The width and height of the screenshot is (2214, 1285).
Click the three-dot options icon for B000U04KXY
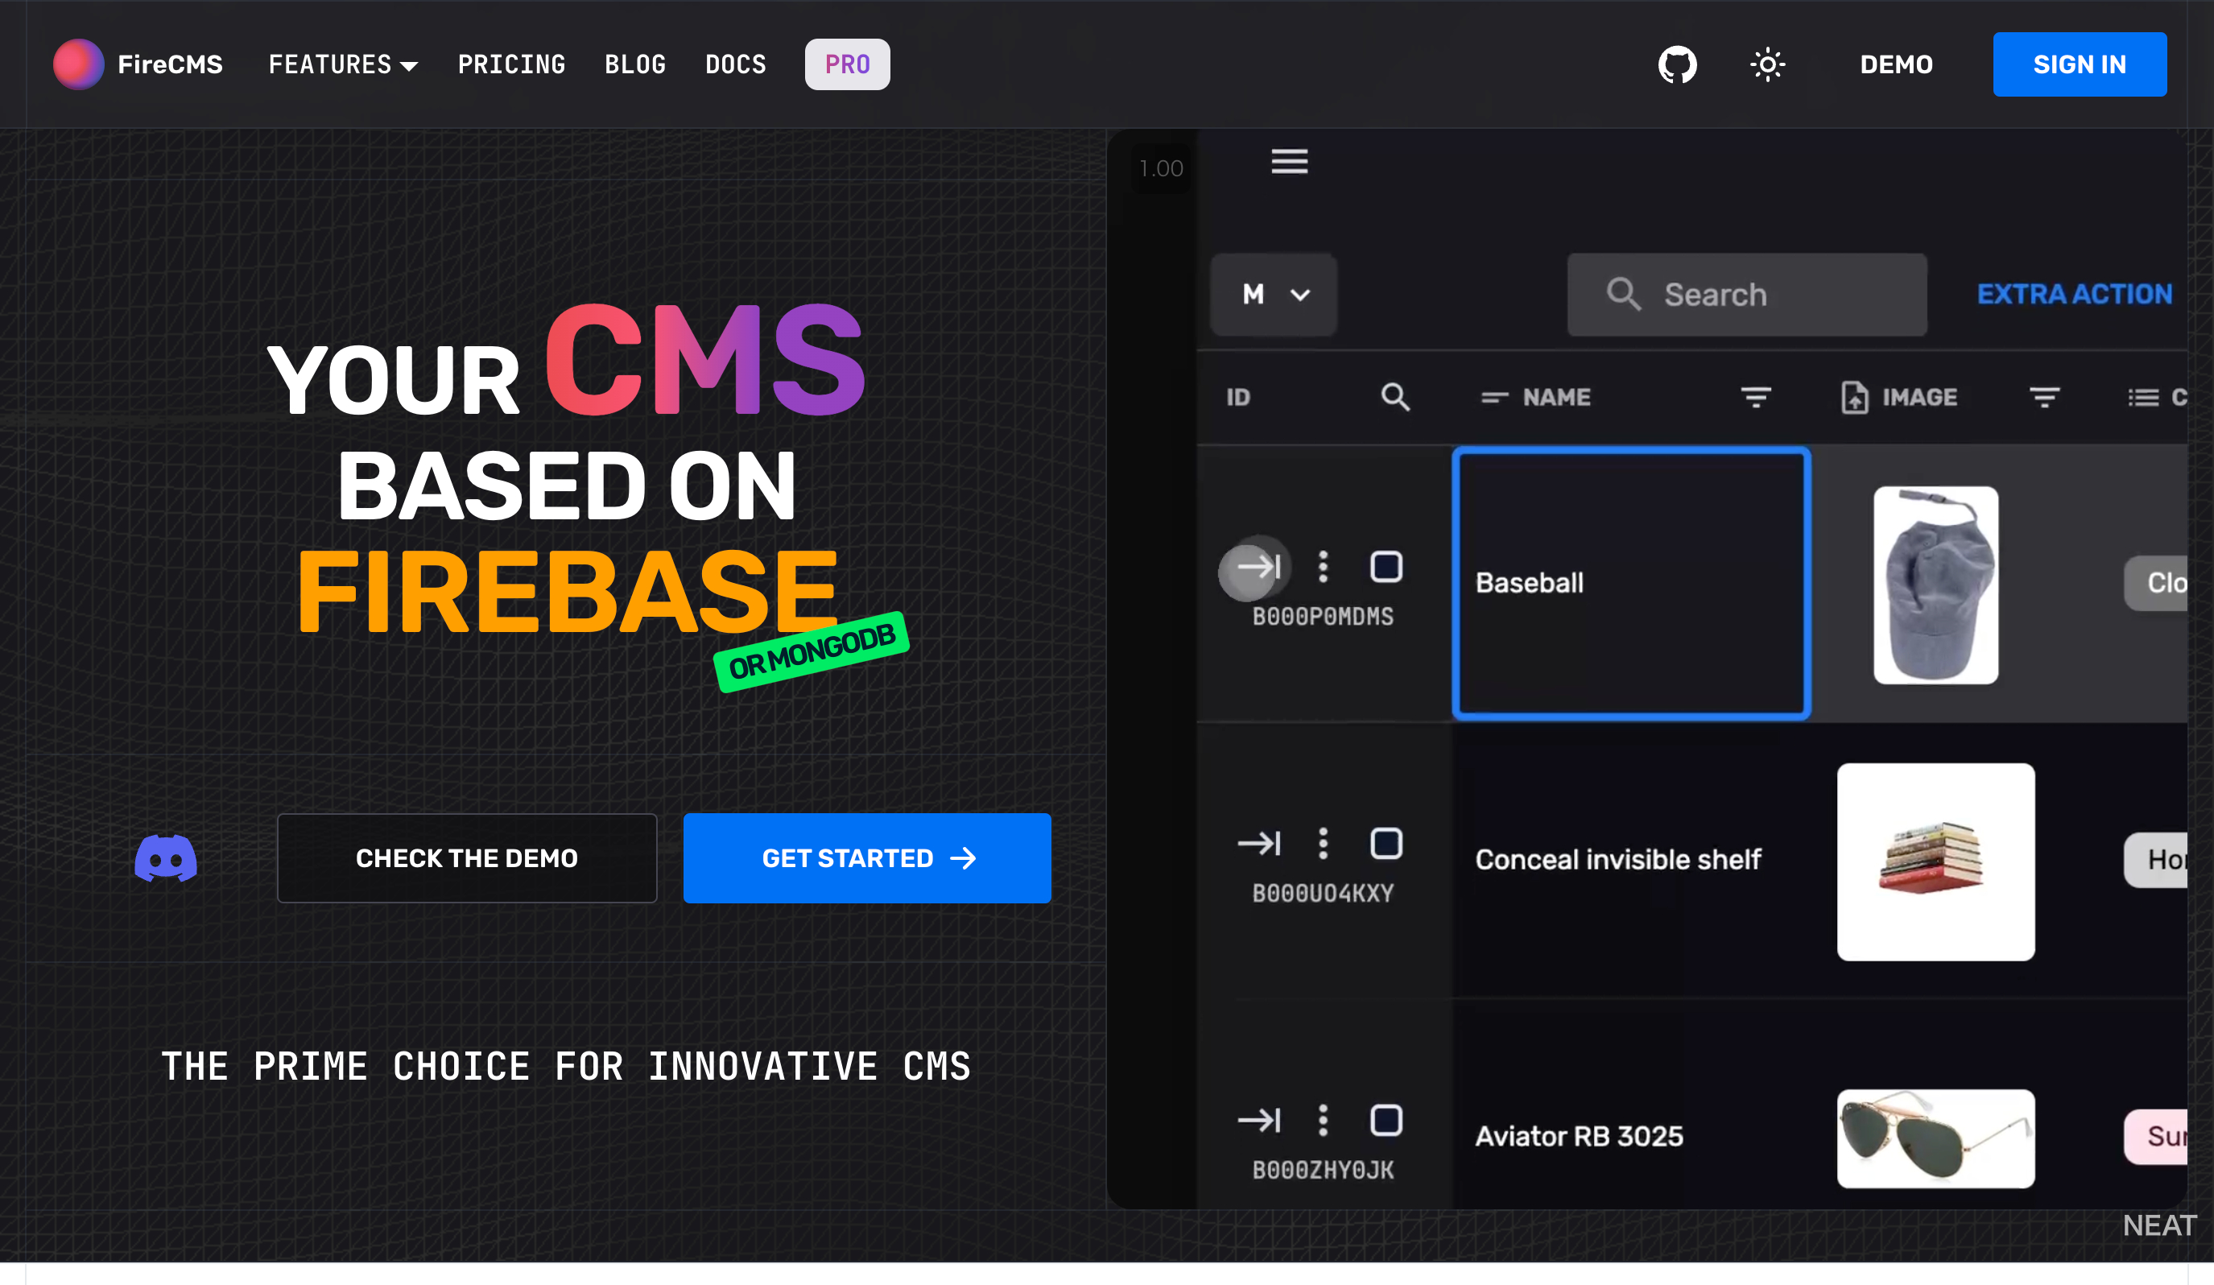[x=1323, y=845]
